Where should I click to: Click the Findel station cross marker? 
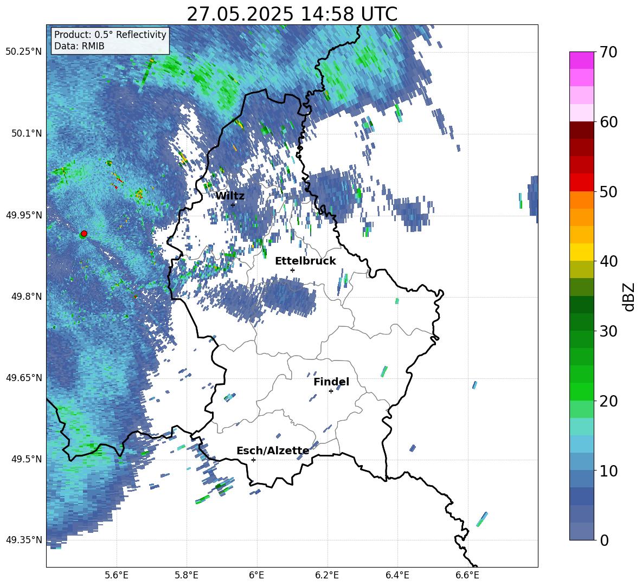[x=331, y=391]
